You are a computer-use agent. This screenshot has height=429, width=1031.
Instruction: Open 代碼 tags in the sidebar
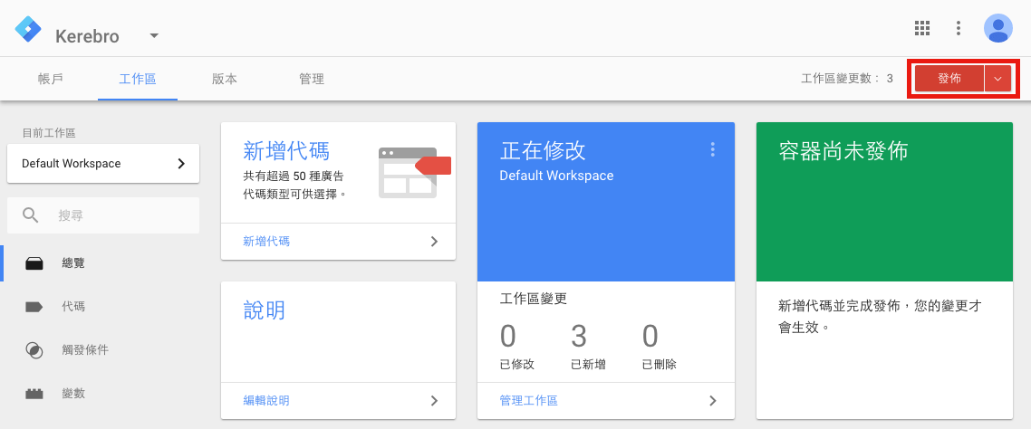pos(73,307)
